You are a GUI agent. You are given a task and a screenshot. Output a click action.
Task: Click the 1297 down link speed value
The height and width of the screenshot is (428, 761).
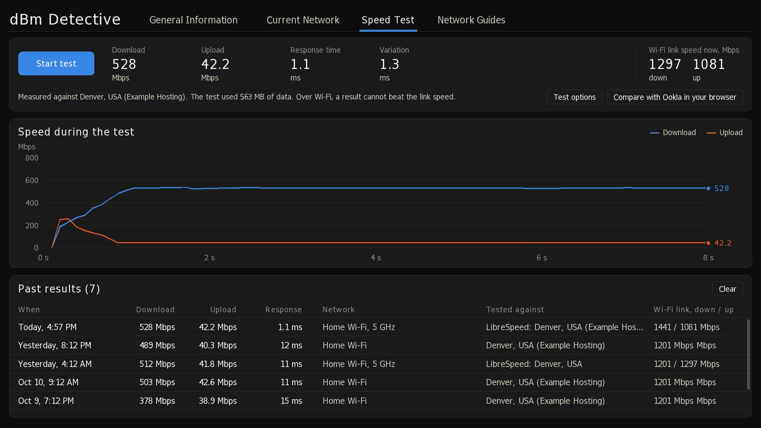[665, 64]
